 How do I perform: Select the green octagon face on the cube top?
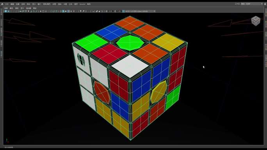(130, 43)
